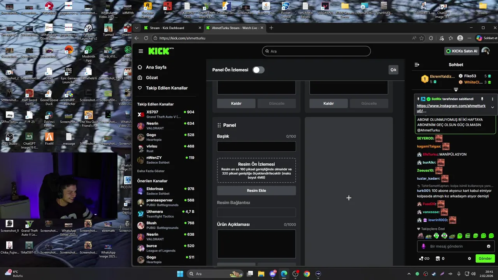The image size is (498, 280).
Task: Open Chrome from the taskbar
Action: (x=307, y=274)
